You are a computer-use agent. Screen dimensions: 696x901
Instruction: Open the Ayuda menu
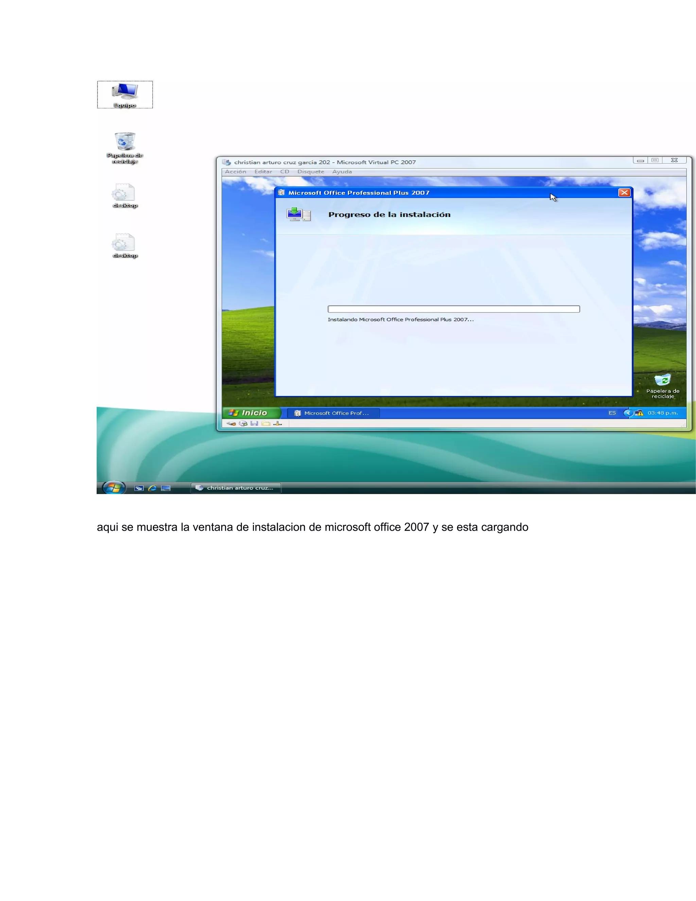coord(342,172)
